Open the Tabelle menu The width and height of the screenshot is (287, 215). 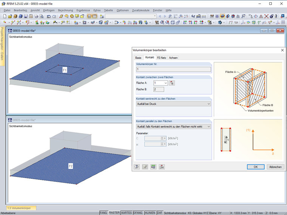[108, 10]
